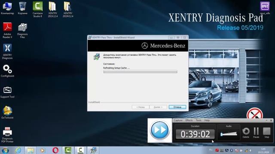Click the blue fast-forward arrows icon
This screenshot has height=154, width=275.
pos(159,130)
